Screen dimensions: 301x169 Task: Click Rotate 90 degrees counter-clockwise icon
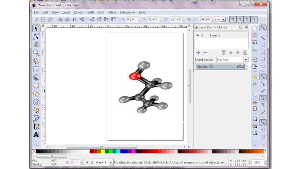pos(60,20)
